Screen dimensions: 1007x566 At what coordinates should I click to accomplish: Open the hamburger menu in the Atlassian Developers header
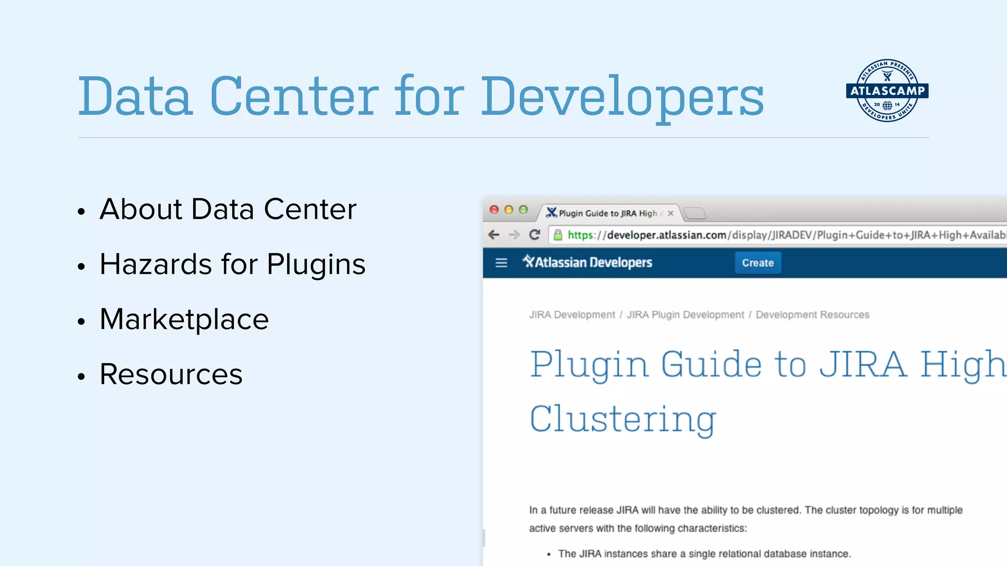pyautogui.click(x=501, y=263)
